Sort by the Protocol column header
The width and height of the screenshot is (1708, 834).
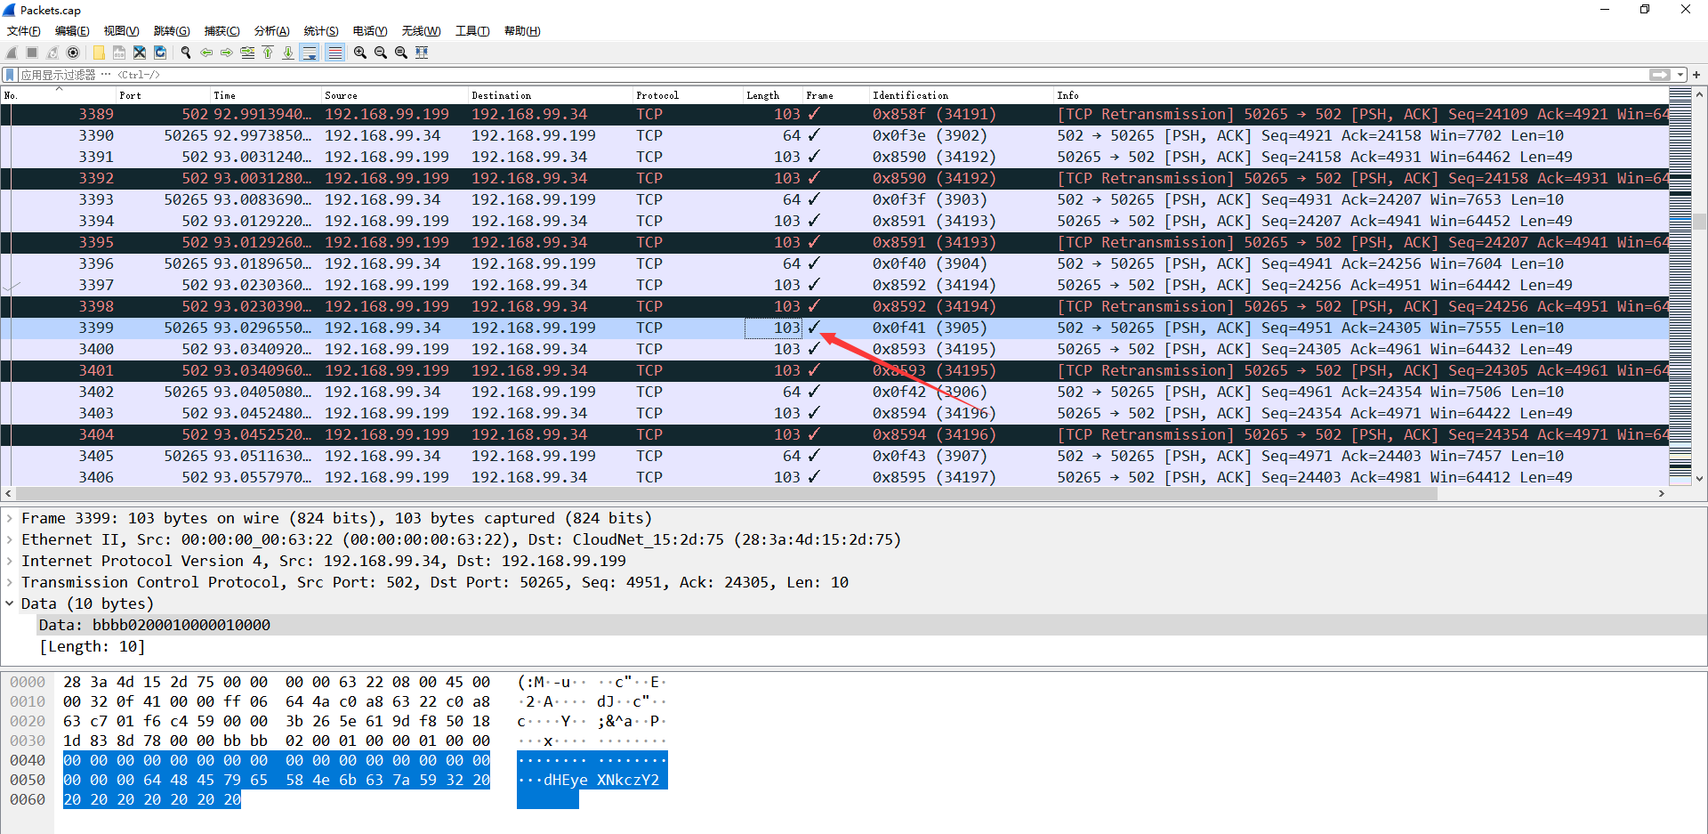[x=688, y=95]
